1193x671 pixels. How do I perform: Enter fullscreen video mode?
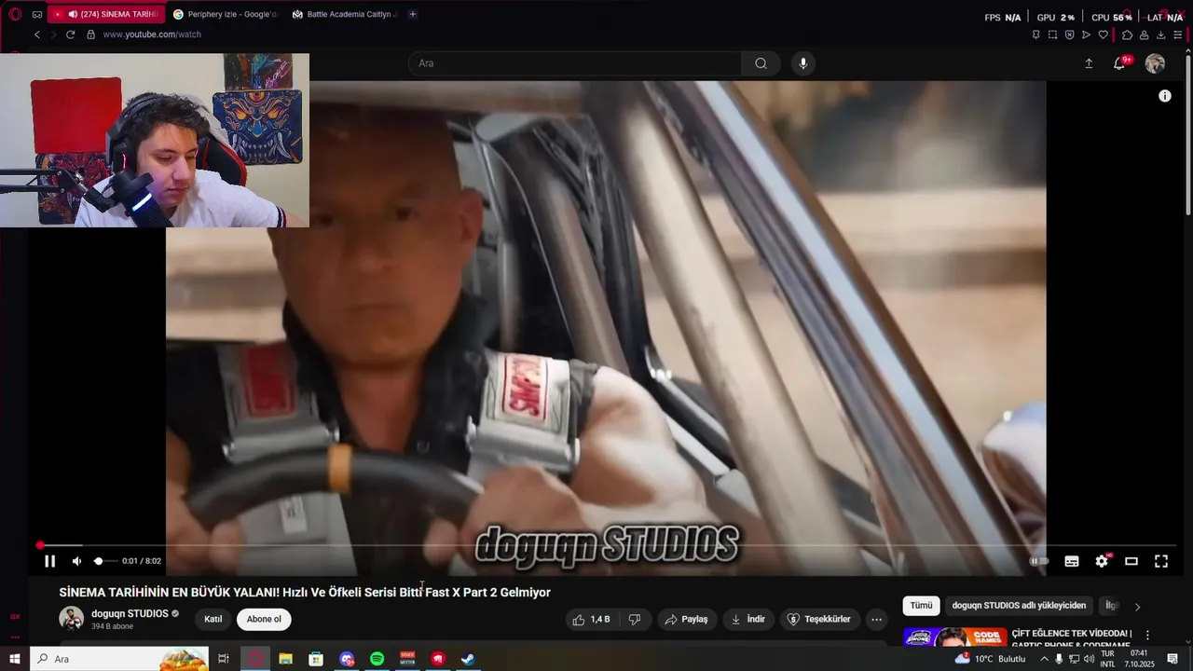pyautogui.click(x=1161, y=561)
